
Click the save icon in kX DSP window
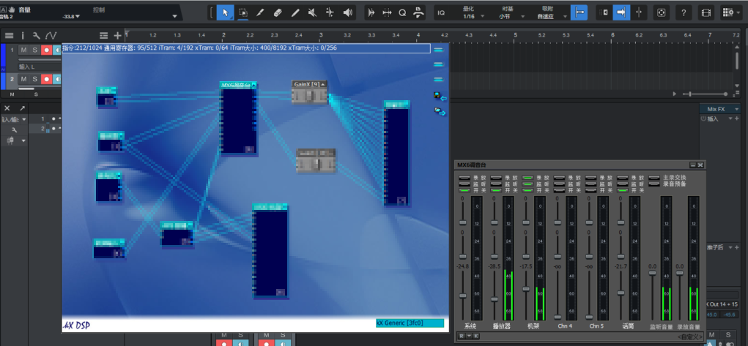point(438,96)
